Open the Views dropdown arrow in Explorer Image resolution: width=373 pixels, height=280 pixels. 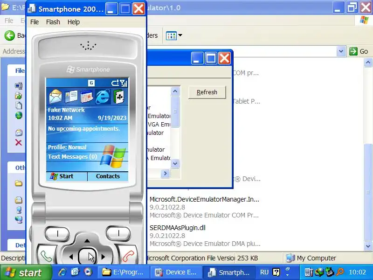[x=180, y=35]
